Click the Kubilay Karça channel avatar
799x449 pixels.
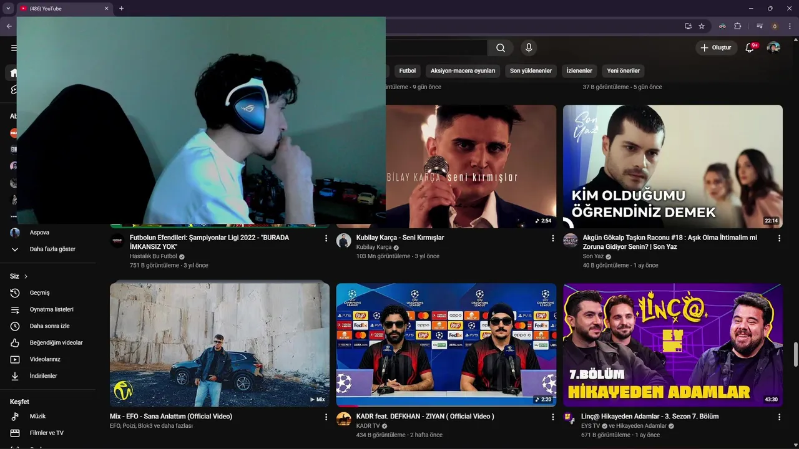point(344,241)
